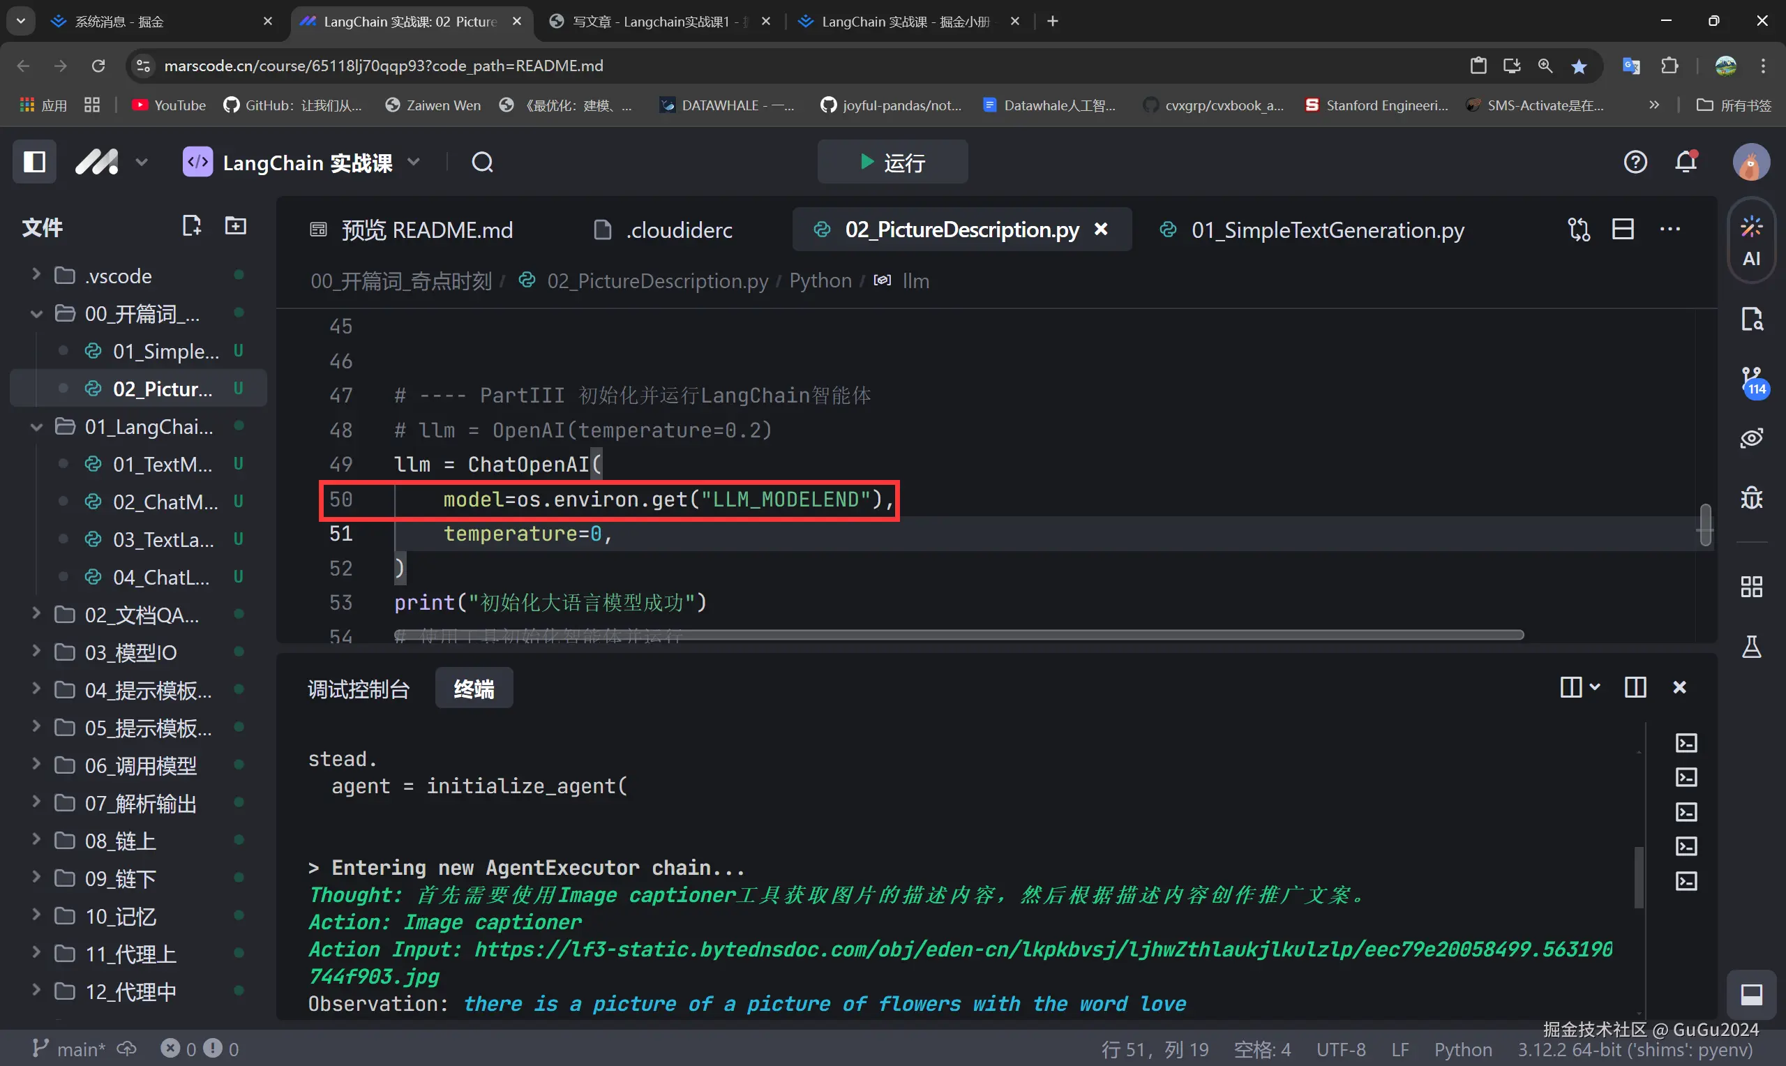Open the extensions grid icon in right sidebar

tap(1752, 587)
